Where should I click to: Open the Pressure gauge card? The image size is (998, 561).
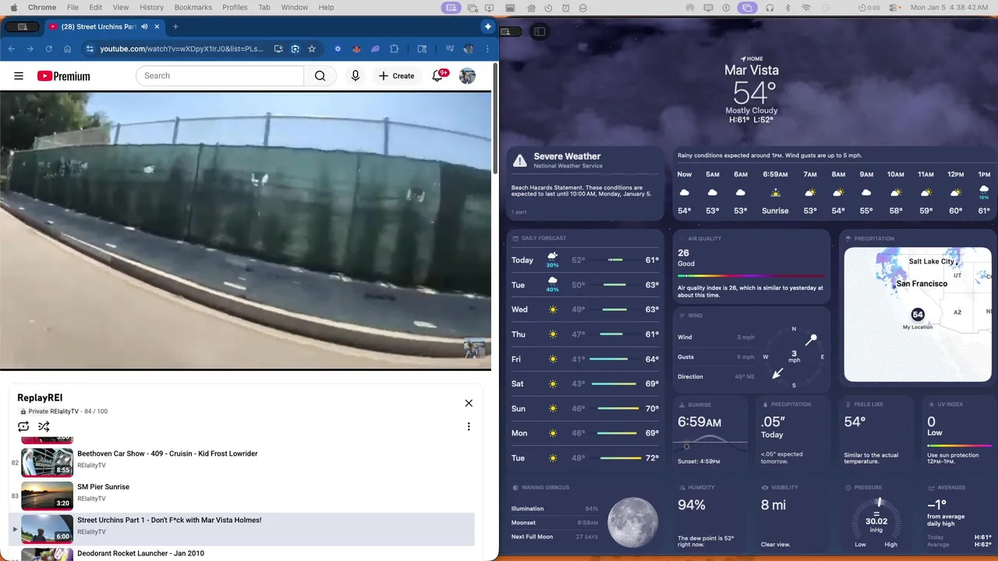tap(876, 515)
